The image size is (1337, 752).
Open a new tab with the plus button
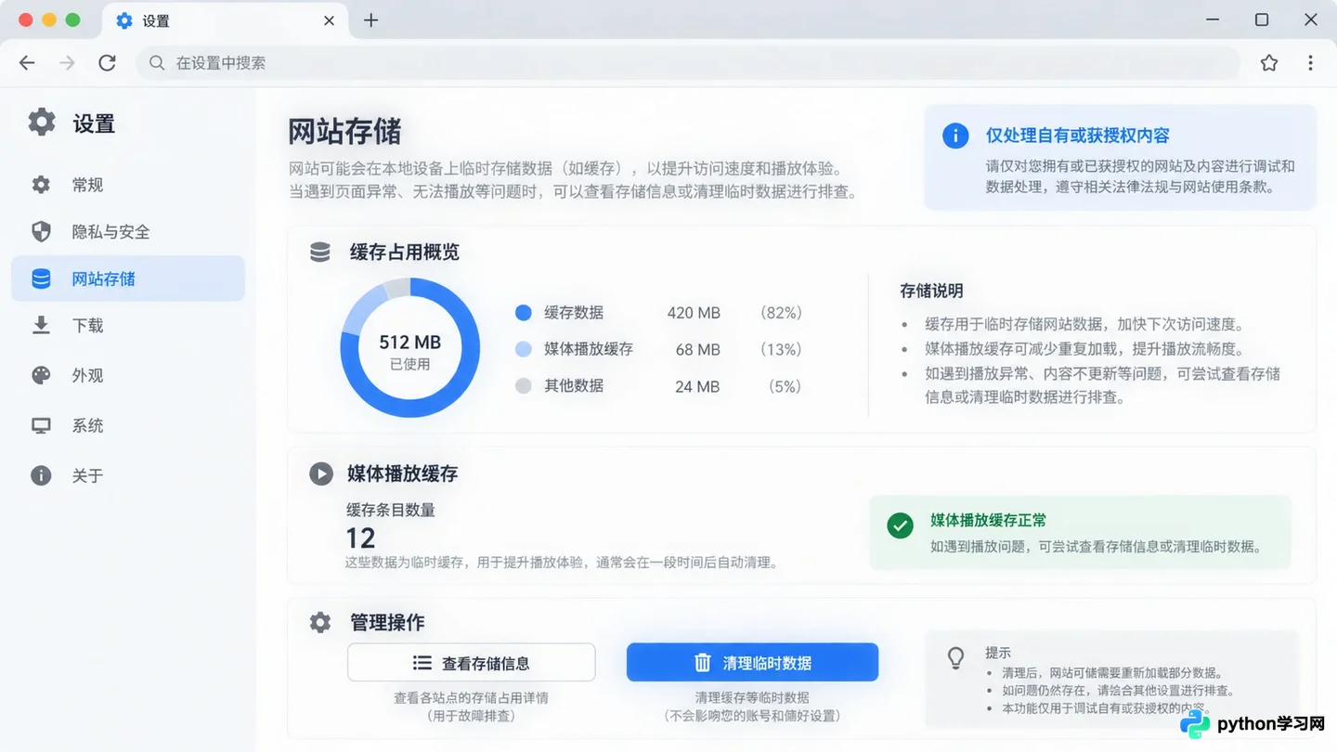(x=370, y=20)
